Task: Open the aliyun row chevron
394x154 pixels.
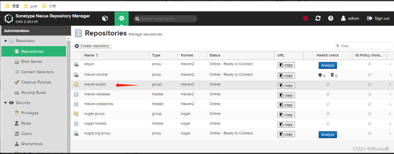Action: point(390,64)
